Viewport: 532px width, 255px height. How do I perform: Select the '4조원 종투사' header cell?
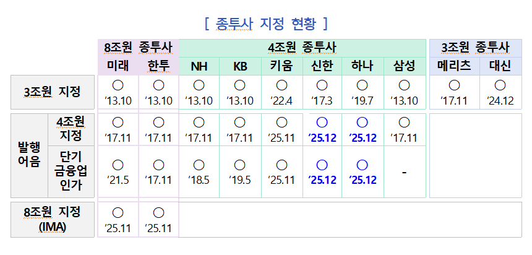coord(302,48)
